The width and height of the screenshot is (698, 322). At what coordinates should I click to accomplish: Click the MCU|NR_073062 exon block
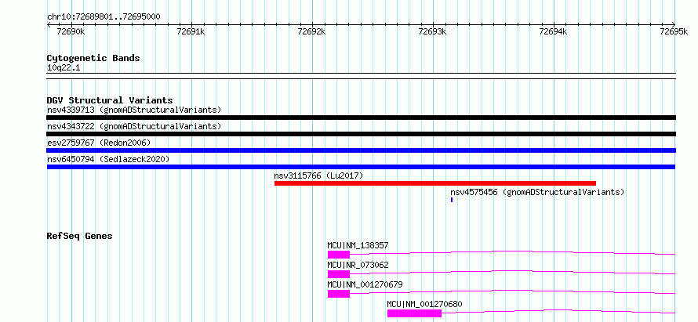tap(339, 274)
